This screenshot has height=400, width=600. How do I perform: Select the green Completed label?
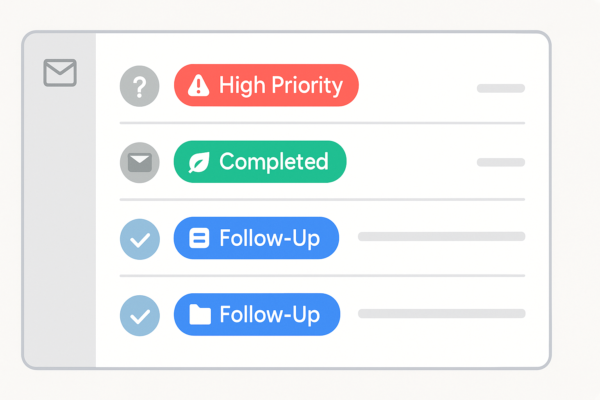point(260,162)
